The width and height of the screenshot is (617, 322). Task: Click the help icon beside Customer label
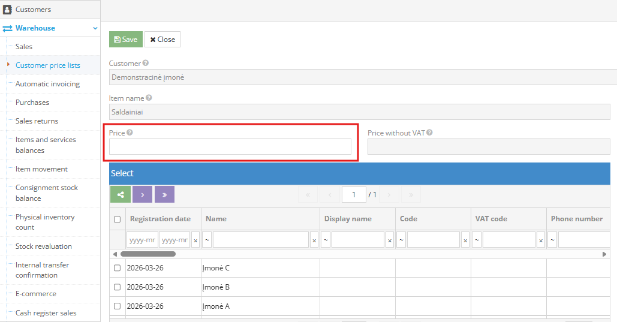pyautogui.click(x=146, y=63)
